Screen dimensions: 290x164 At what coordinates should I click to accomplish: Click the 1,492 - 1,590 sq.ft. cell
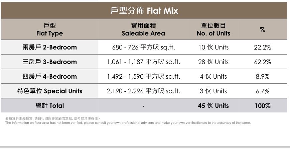tap(143, 76)
